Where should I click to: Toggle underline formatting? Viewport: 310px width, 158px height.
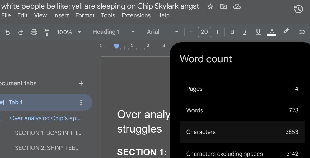pos(258,32)
